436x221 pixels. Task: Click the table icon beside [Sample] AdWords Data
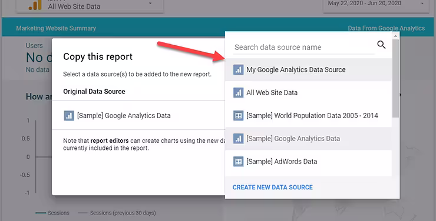pos(238,162)
